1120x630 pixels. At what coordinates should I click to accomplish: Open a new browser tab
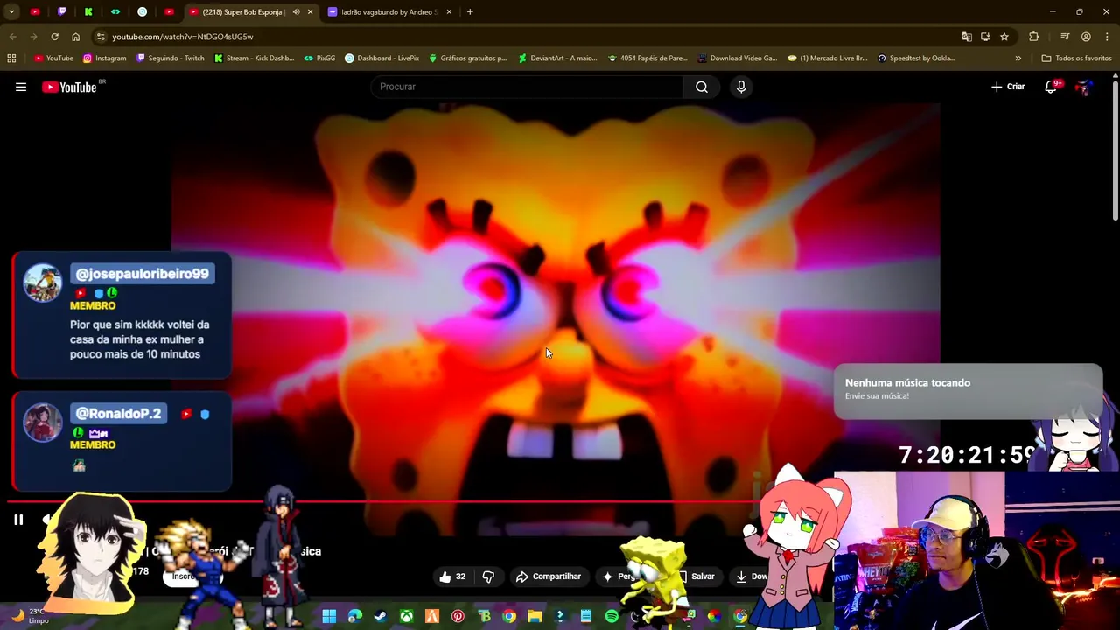[x=470, y=12]
